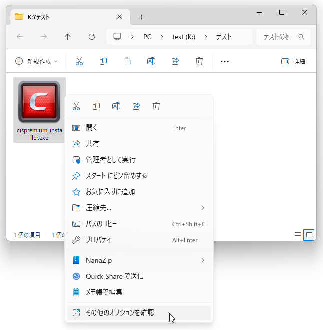Click test (K:) in the breadcrumb

click(x=184, y=37)
